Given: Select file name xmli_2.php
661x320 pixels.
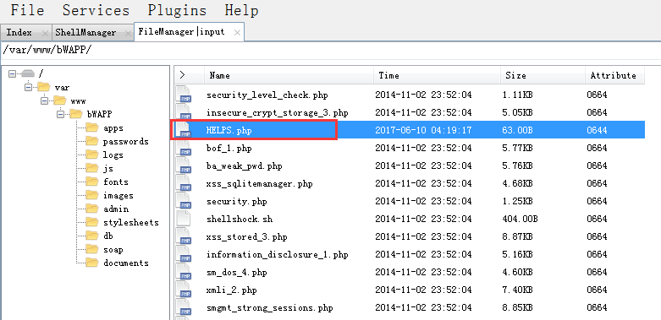Looking at the screenshot, I should pyautogui.click(x=231, y=290).
